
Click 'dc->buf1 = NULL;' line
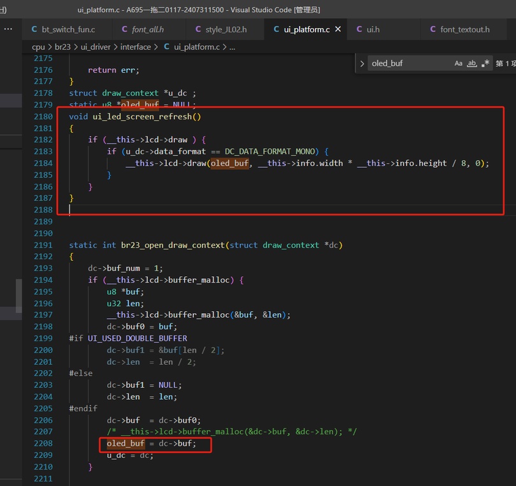[144, 385]
